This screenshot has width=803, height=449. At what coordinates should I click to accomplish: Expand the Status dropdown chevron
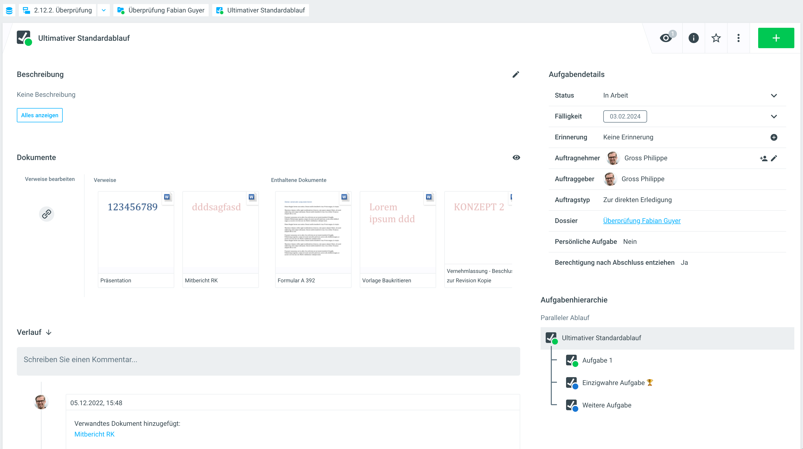[774, 95]
